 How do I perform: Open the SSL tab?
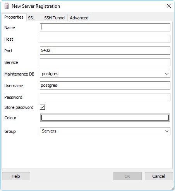34,18
